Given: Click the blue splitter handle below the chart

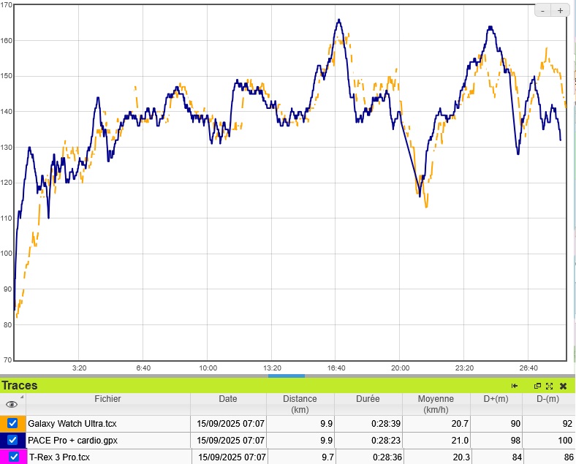Looking at the screenshot, I should point(287,376).
